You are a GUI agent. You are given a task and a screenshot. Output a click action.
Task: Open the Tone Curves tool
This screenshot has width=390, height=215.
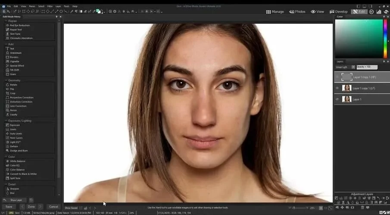point(16,138)
